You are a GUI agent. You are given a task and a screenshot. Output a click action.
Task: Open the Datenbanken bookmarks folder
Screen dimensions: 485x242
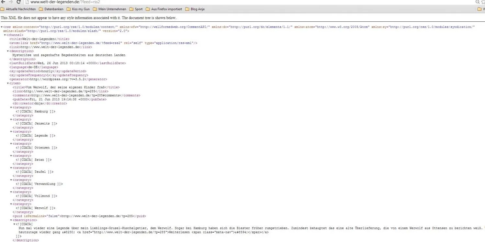coord(51,9)
